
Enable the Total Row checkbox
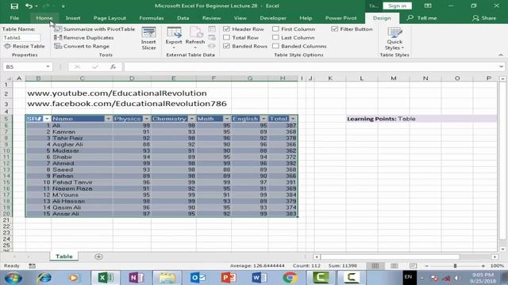(x=227, y=37)
